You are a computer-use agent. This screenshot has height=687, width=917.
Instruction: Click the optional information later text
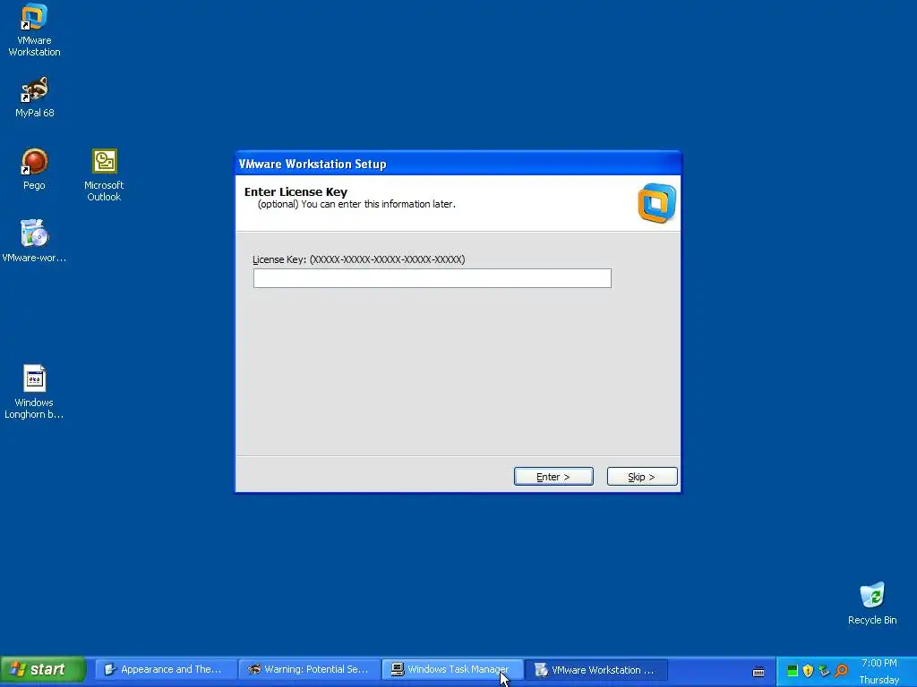click(356, 205)
